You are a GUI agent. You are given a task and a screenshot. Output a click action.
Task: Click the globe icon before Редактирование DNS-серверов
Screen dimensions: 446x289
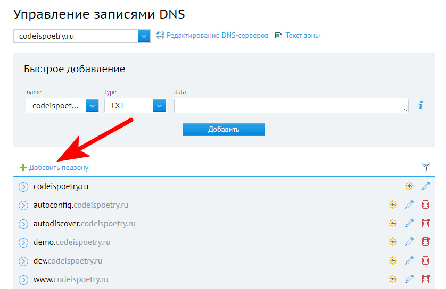pyautogui.click(x=160, y=36)
